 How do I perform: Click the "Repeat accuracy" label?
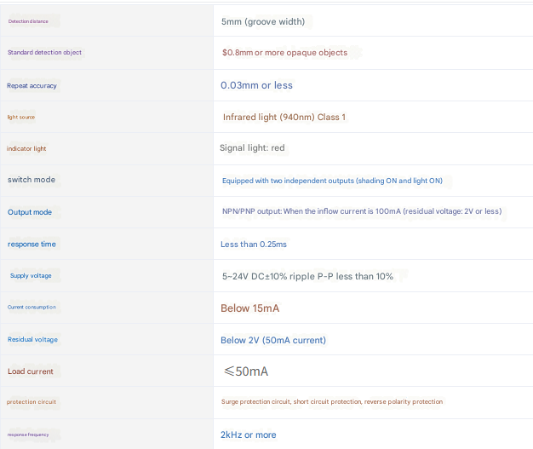point(32,85)
